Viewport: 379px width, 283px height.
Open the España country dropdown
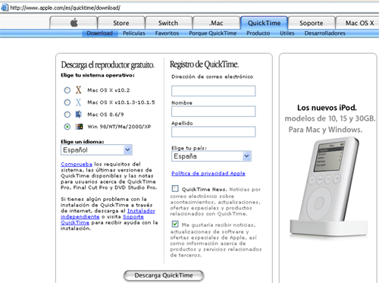click(211, 156)
